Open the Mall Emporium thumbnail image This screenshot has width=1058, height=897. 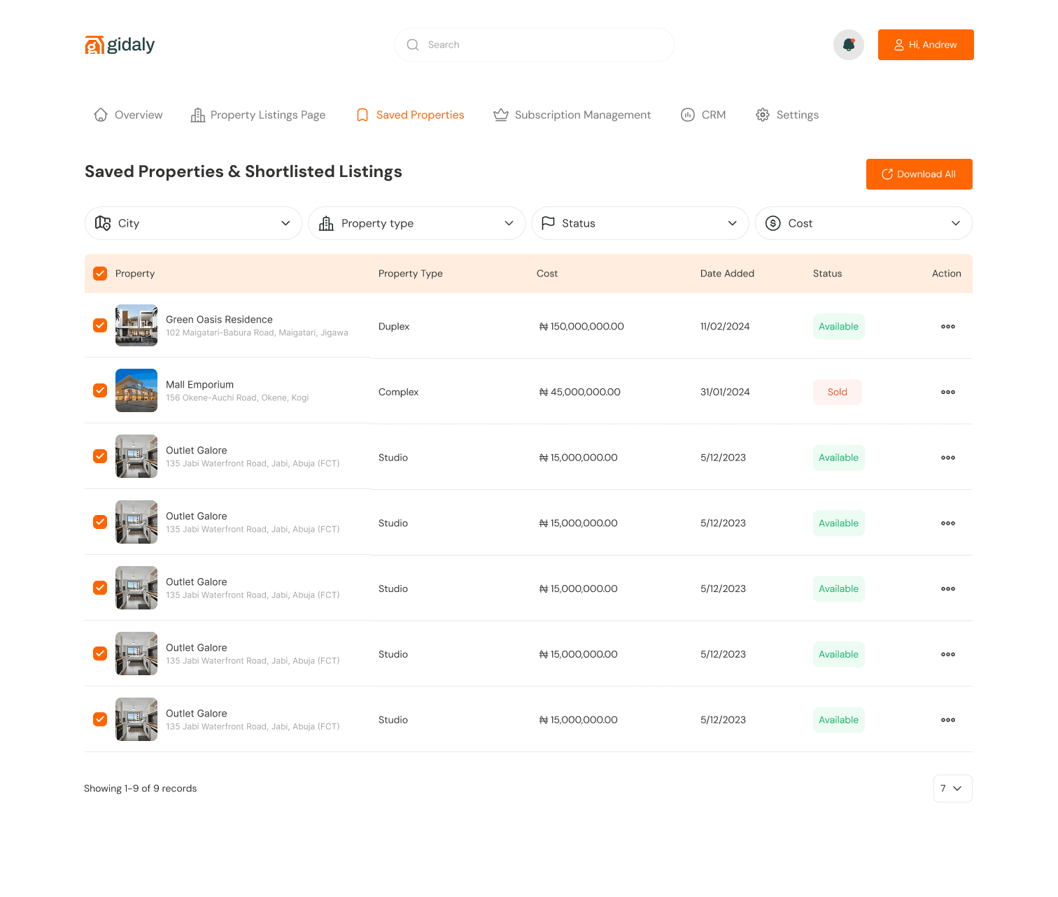[x=136, y=390]
